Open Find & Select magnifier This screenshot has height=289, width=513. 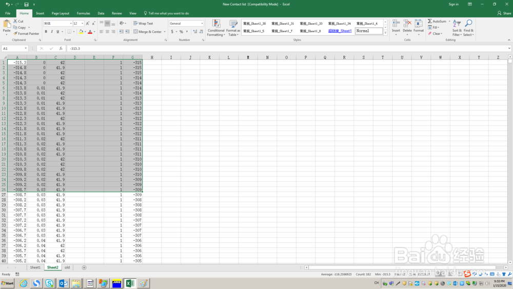click(468, 28)
